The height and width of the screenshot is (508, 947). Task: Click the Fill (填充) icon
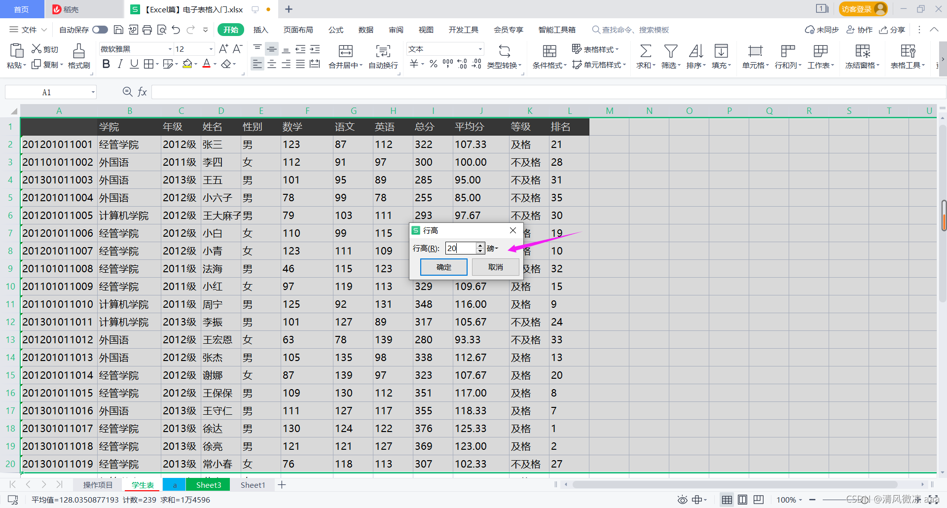pyautogui.click(x=721, y=51)
